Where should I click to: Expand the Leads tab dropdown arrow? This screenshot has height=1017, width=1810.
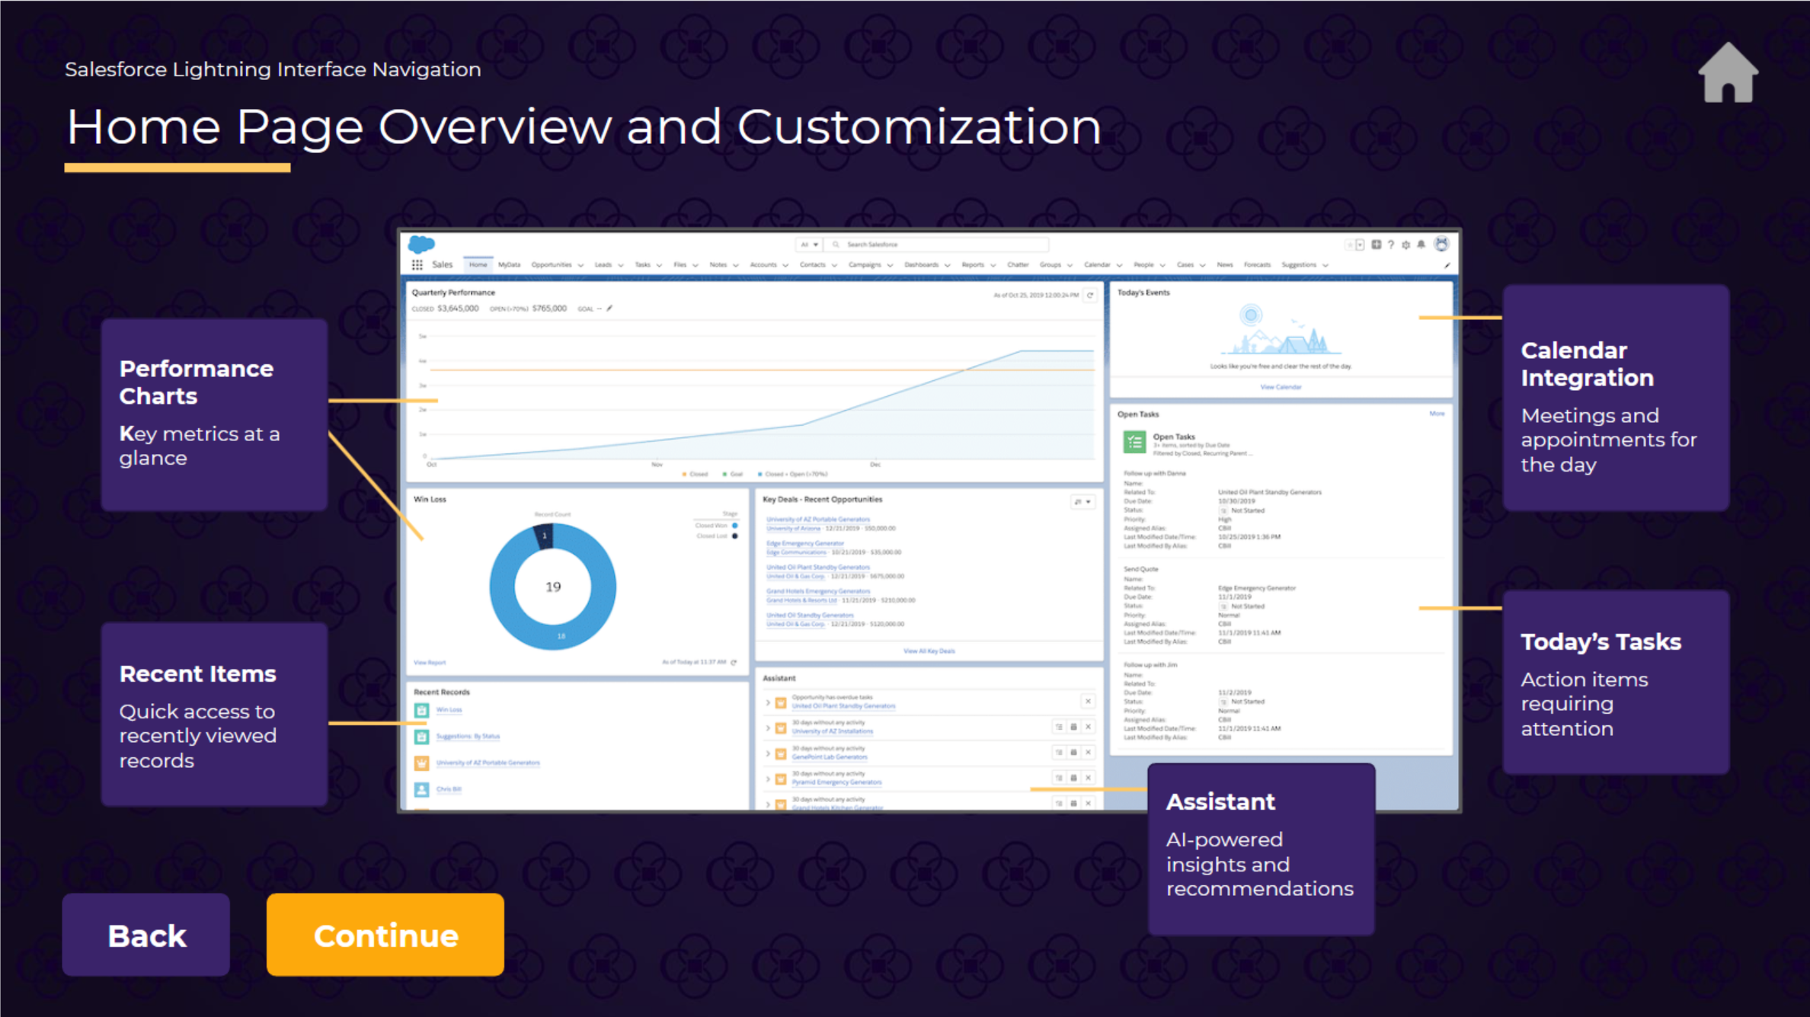click(621, 266)
